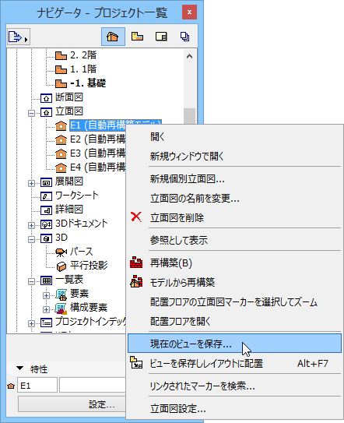Collapse the 特性 properties section triangle
344x423 pixels.
click(x=19, y=368)
